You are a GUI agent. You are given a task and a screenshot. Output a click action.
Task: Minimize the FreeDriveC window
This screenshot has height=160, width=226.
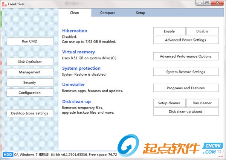pos(200,3)
